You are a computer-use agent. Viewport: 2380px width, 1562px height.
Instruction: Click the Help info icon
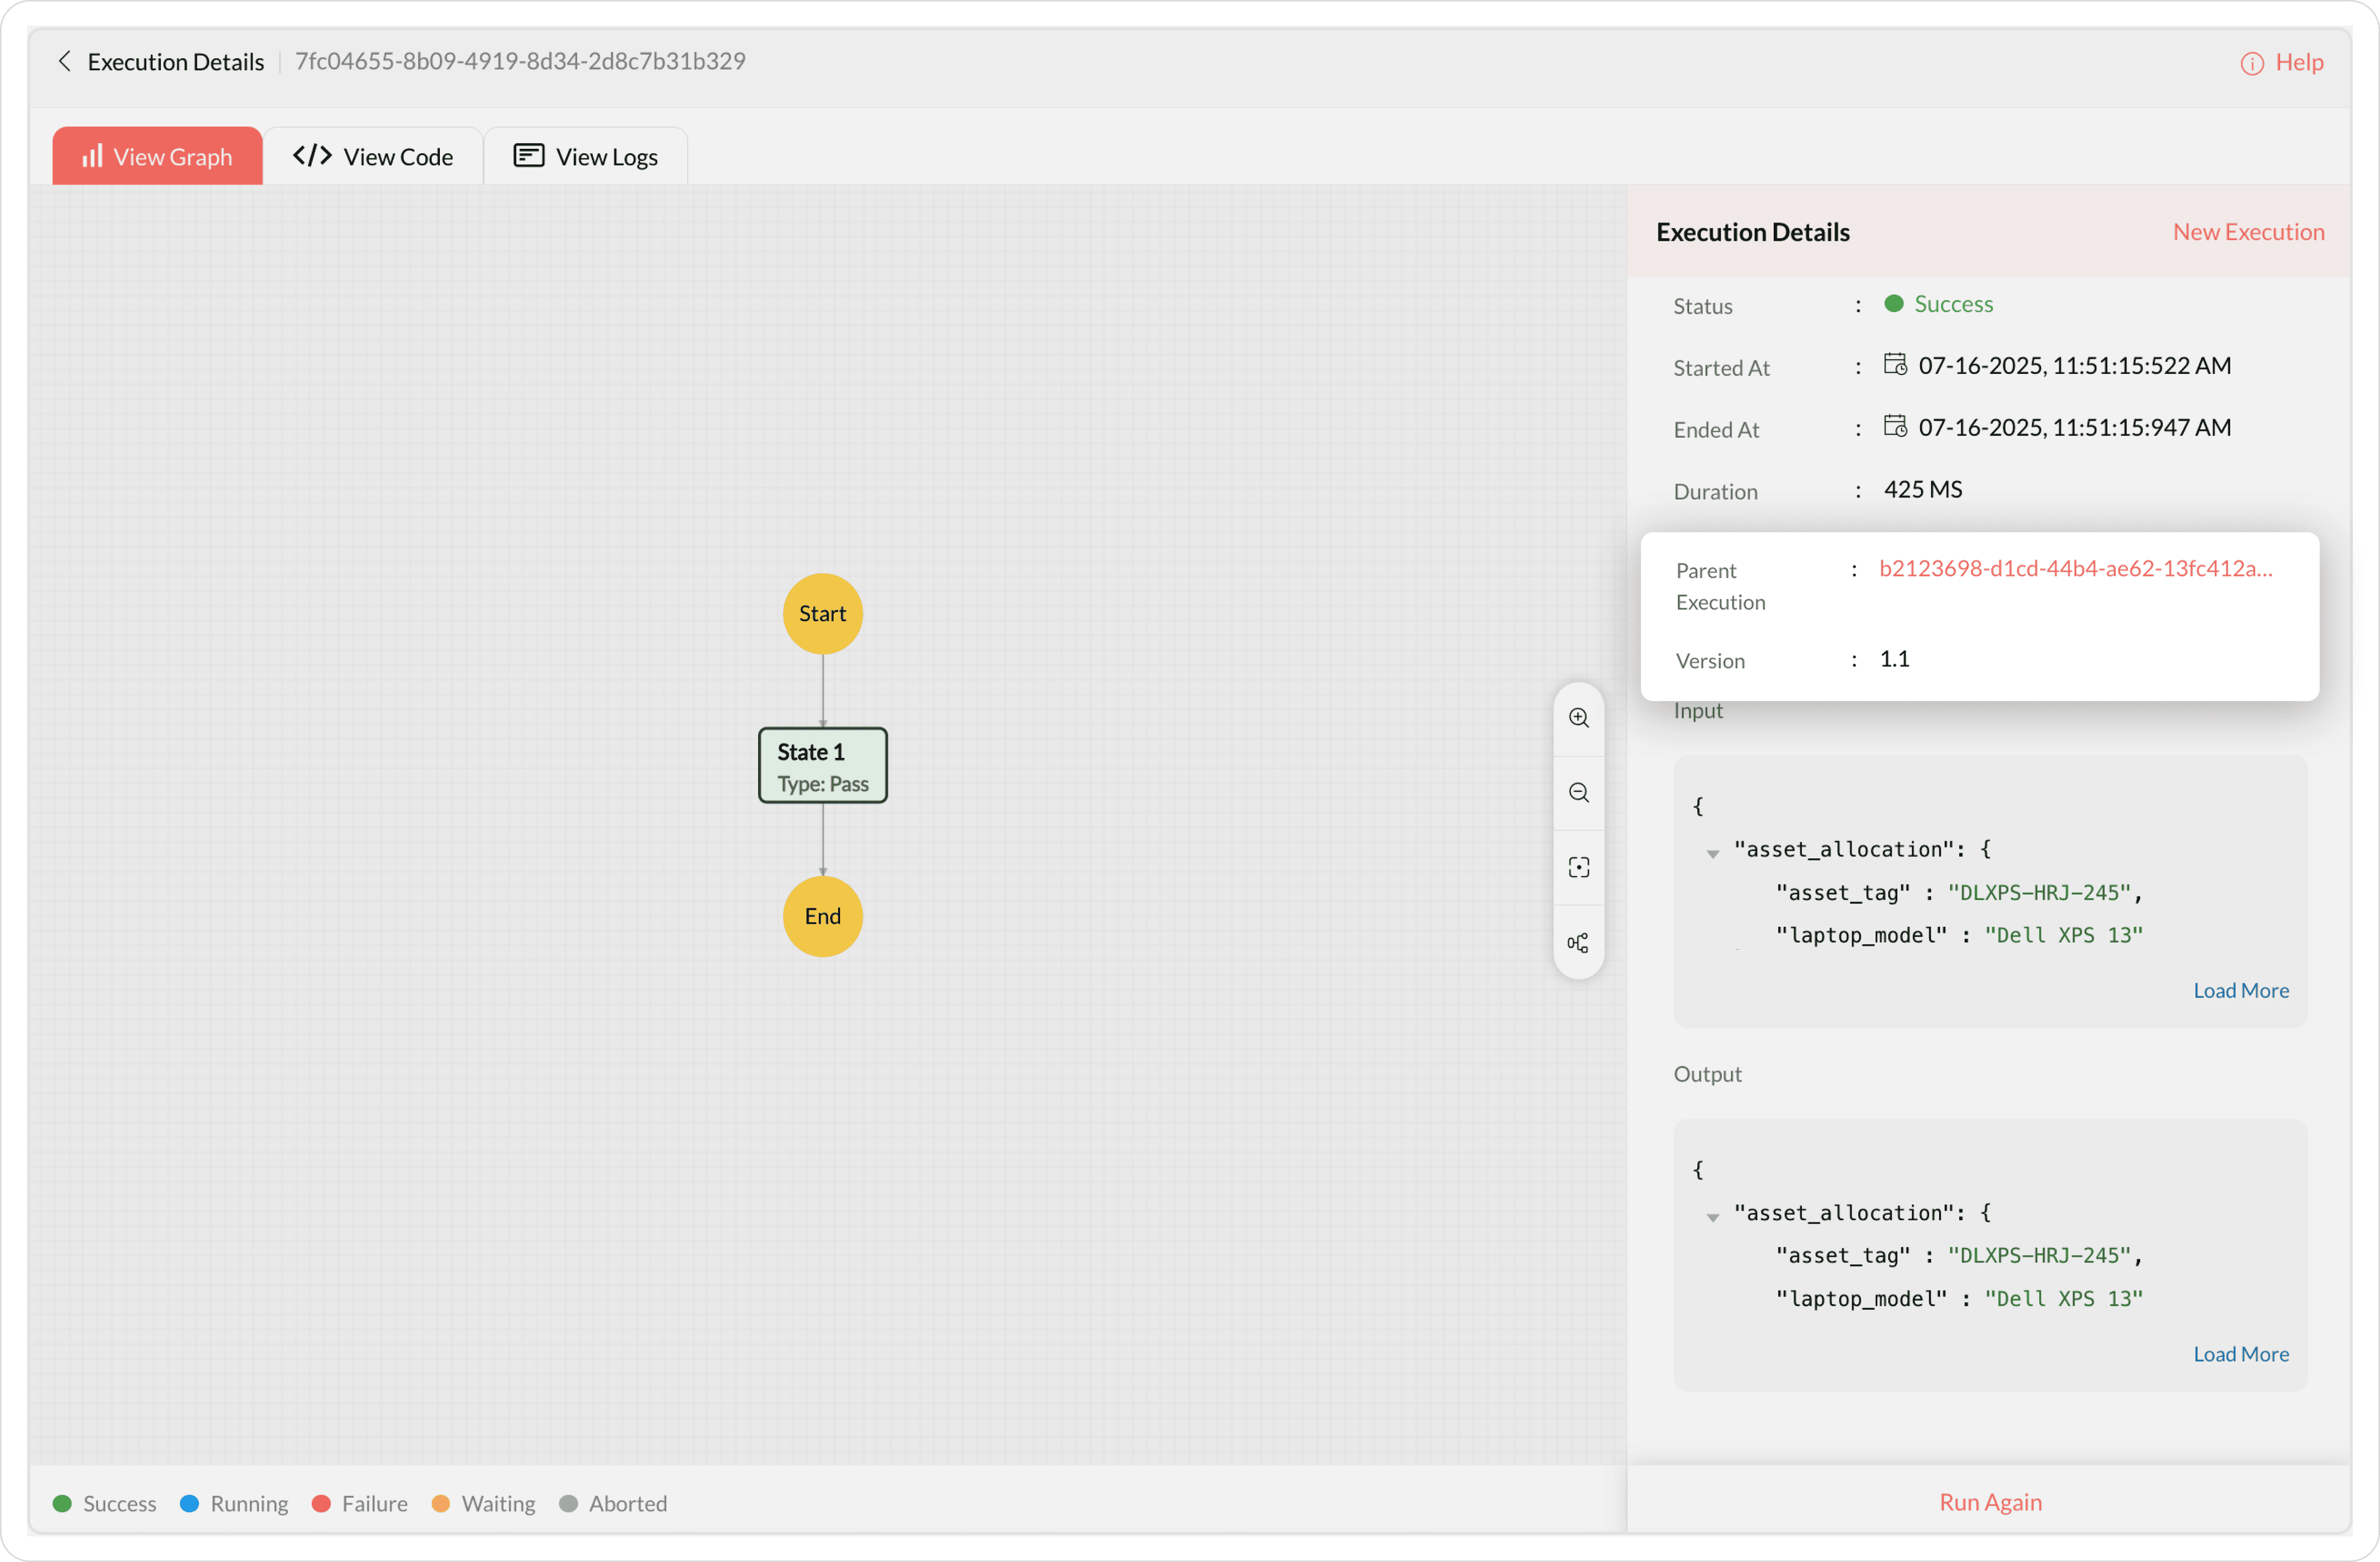click(x=2251, y=63)
